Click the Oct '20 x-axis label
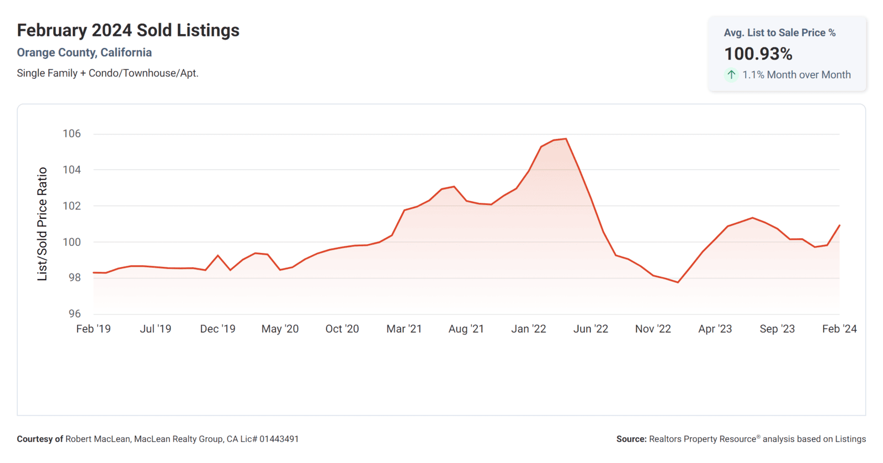 point(342,329)
